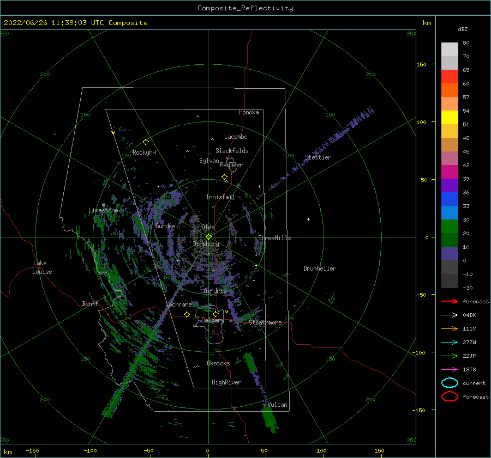This screenshot has height=458, width=491.
Task: Click yellow diamond marker below RedDeer
Action: (224, 177)
